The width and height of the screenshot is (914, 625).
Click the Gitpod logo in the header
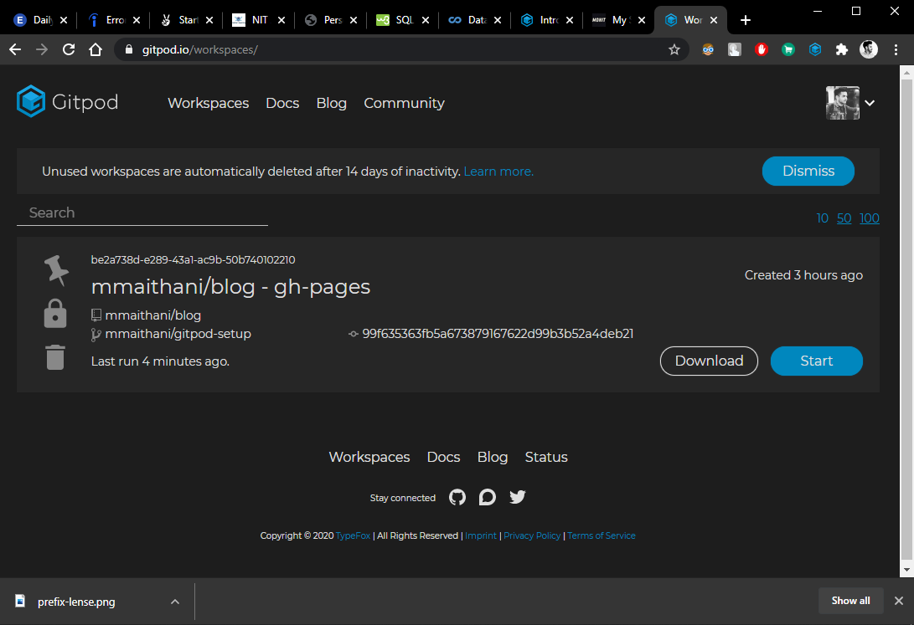(x=67, y=102)
